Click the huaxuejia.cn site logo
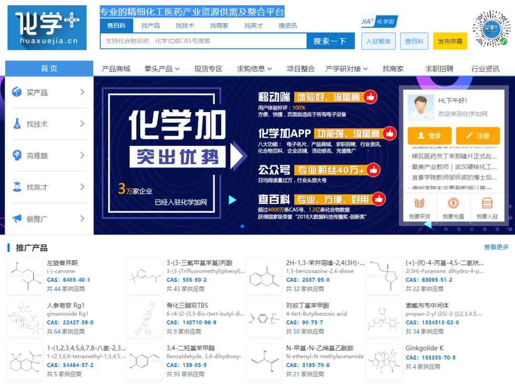The width and height of the screenshot is (515, 389). (x=47, y=28)
